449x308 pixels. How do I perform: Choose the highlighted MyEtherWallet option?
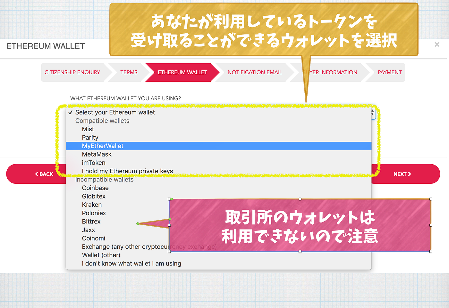click(x=219, y=146)
